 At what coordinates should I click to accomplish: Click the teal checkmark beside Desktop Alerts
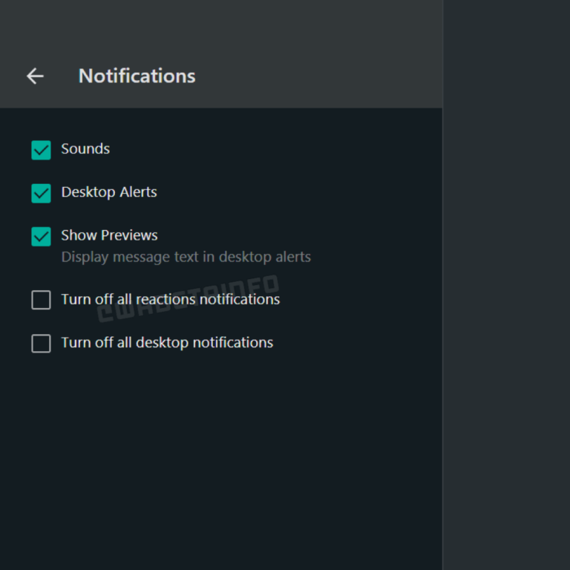[41, 193]
